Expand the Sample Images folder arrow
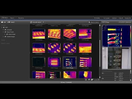132x99 pixels. pyautogui.click(x=3, y=37)
